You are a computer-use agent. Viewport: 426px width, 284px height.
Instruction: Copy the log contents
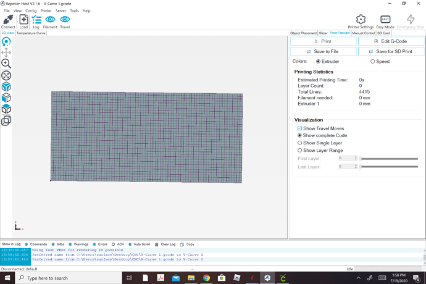(187, 244)
